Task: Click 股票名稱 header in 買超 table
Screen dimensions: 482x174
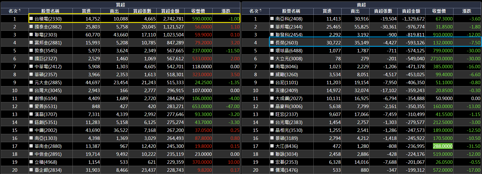Action: 51,11
